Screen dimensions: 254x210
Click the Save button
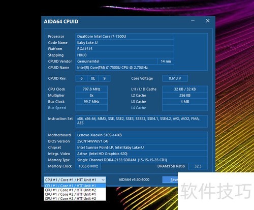coord(170,180)
